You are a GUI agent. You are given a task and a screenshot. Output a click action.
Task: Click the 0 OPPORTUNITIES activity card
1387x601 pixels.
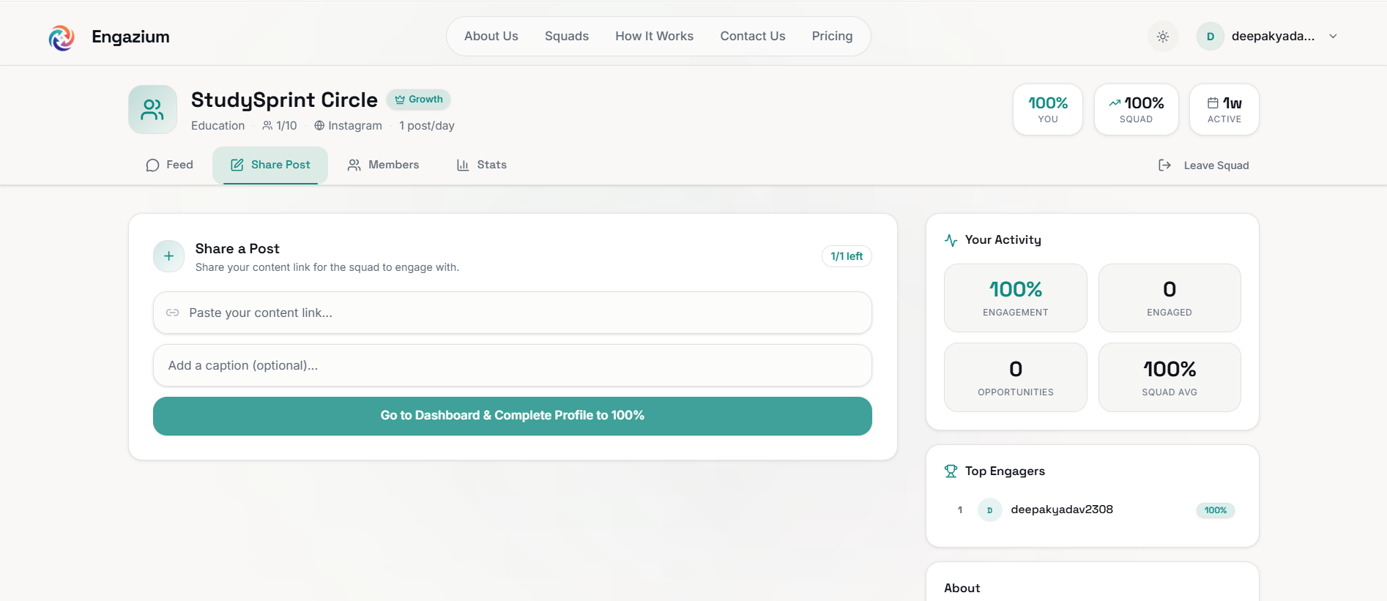(x=1016, y=378)
